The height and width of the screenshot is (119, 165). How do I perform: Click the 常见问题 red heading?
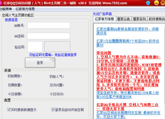(104, 53)
